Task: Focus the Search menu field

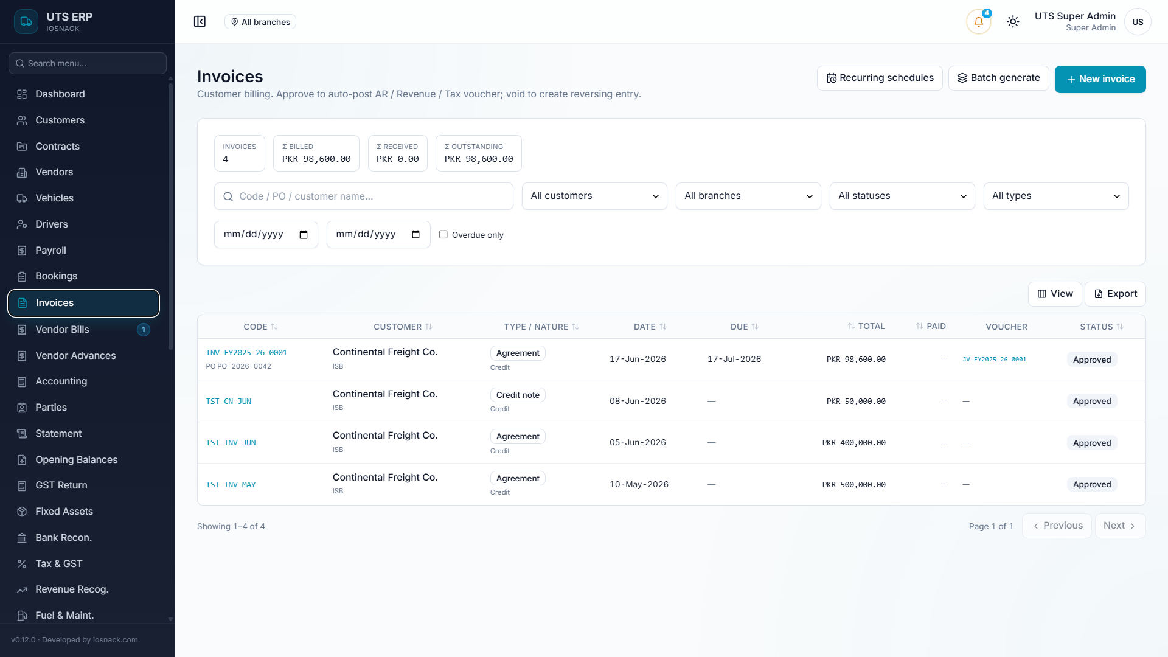Action: [x=88, y=63]
